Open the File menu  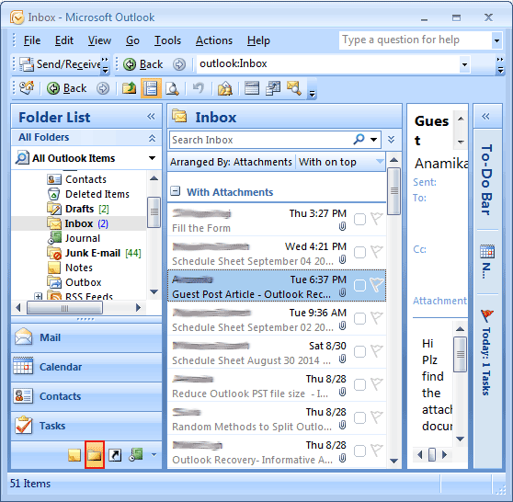[x=32, y=40]
